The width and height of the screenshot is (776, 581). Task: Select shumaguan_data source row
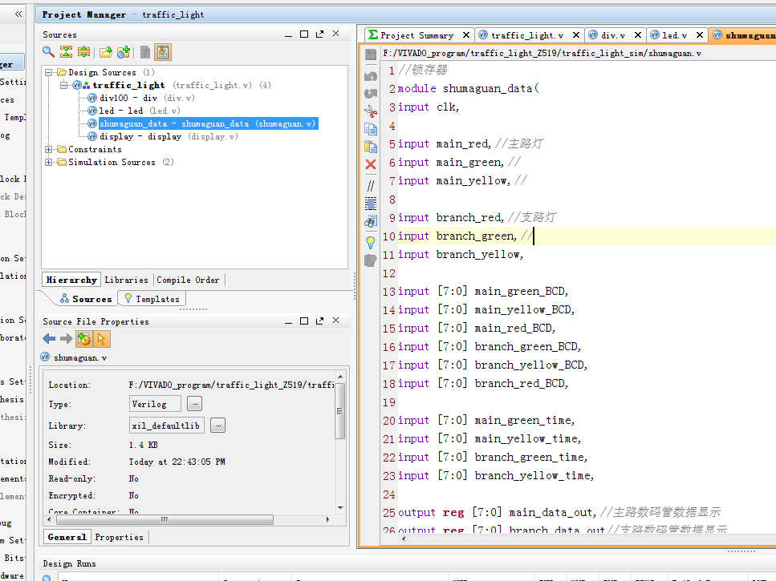coord(202,123)
